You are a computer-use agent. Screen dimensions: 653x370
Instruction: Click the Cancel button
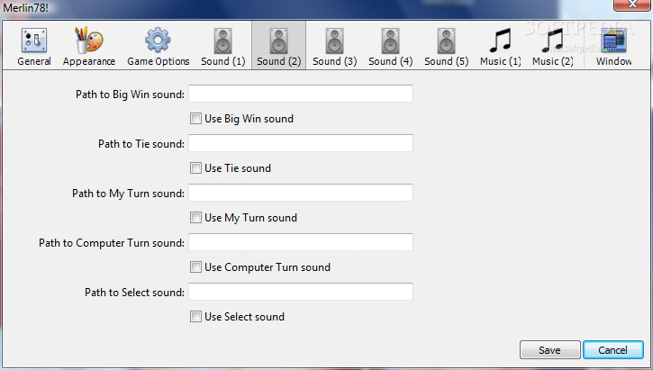613,350
